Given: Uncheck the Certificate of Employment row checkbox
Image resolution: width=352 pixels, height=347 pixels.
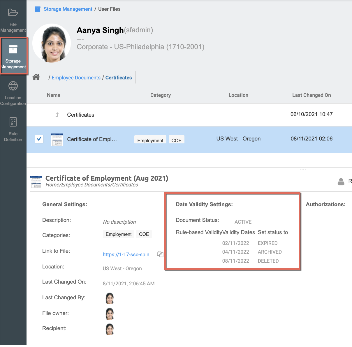Looking at the screenshot, I should 39,139.
